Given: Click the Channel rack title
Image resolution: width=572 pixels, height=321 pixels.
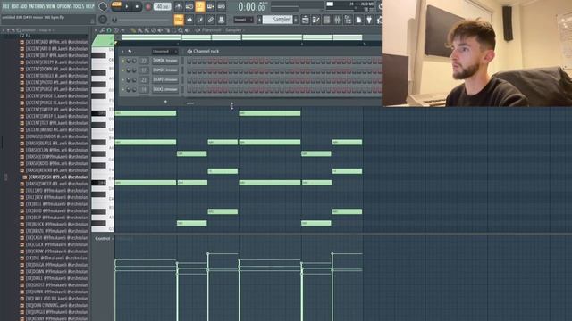Looking at the screenshot, I should 206,52.
